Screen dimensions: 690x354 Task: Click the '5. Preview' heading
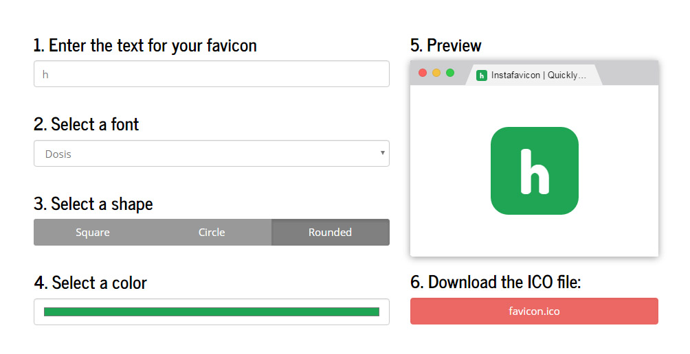(446, 46)
